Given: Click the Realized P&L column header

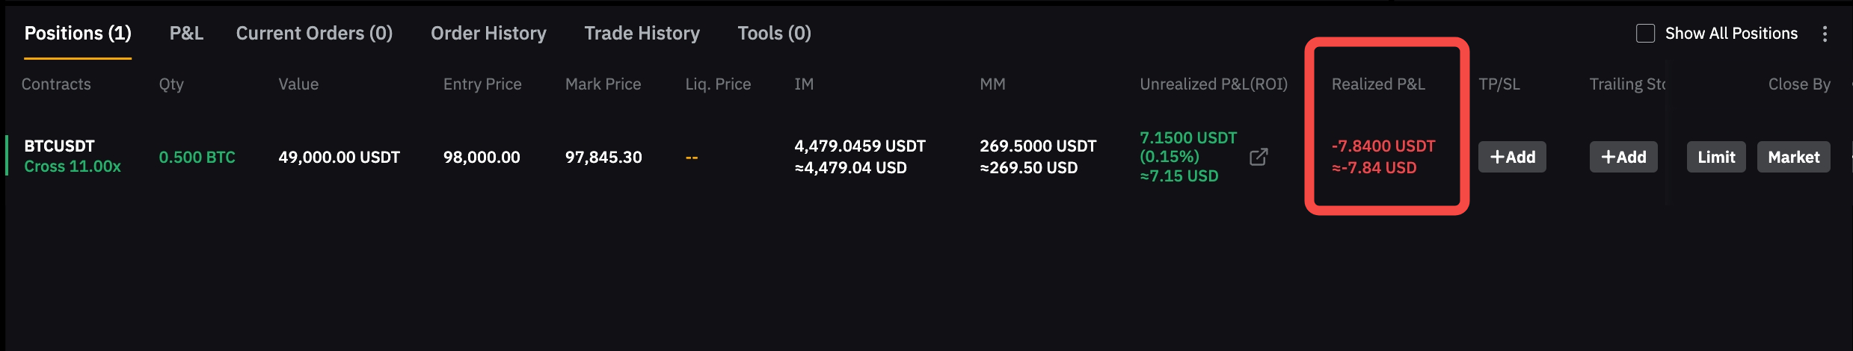Looking at the screenshot, I should tap(1378, 84).
